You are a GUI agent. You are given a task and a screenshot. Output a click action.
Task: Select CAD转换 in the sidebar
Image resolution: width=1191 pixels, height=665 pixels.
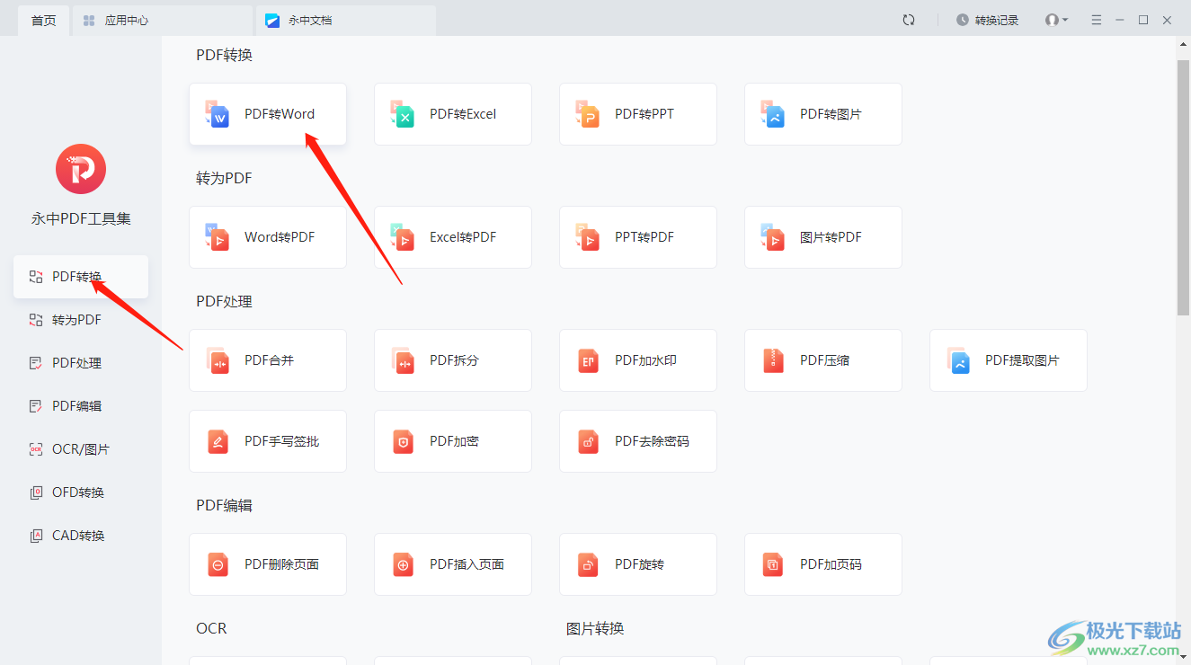pos(81,536)
